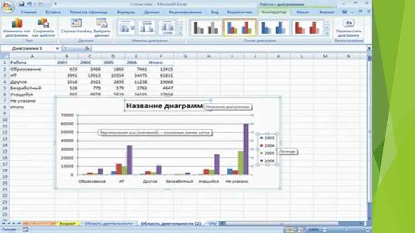Switch to the Разметка страницы ribbon tab
The image size is (415, 233).
click(x=89, y=12)
